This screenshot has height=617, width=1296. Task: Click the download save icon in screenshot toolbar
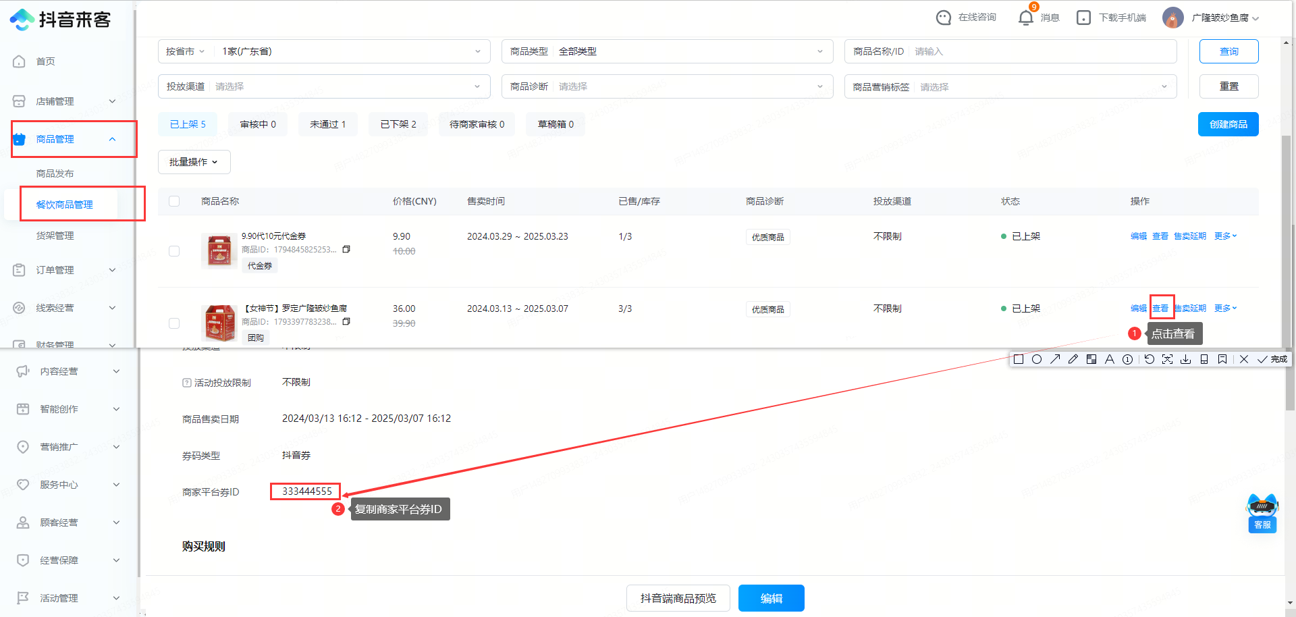[x=1185, y=359]
